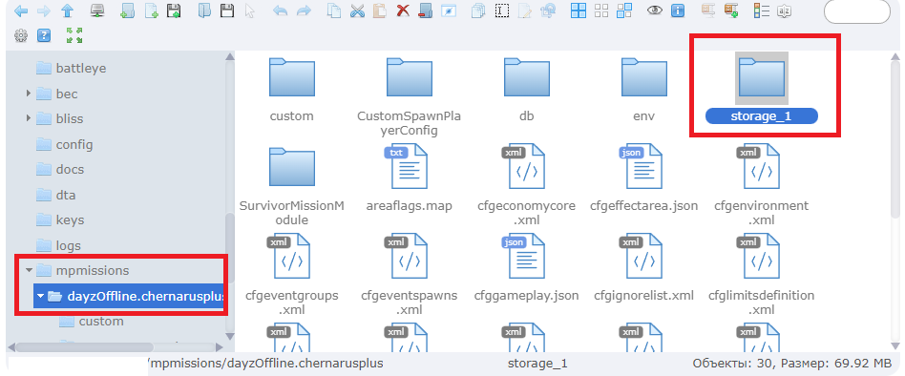Image resolution: width=905 pixels, height=376 pixels.
Task: Select dta folder in the tree
Action: (x=66, y=195)
